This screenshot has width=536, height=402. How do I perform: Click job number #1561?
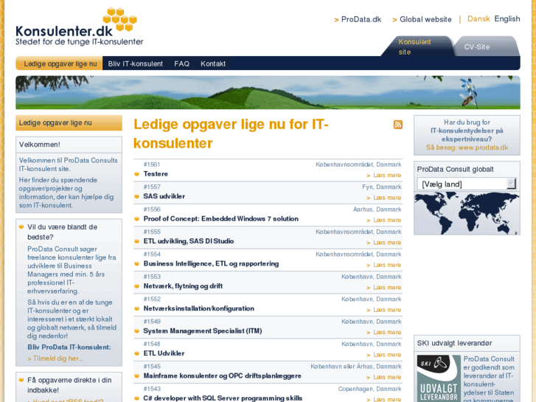(x=152, y=164)
